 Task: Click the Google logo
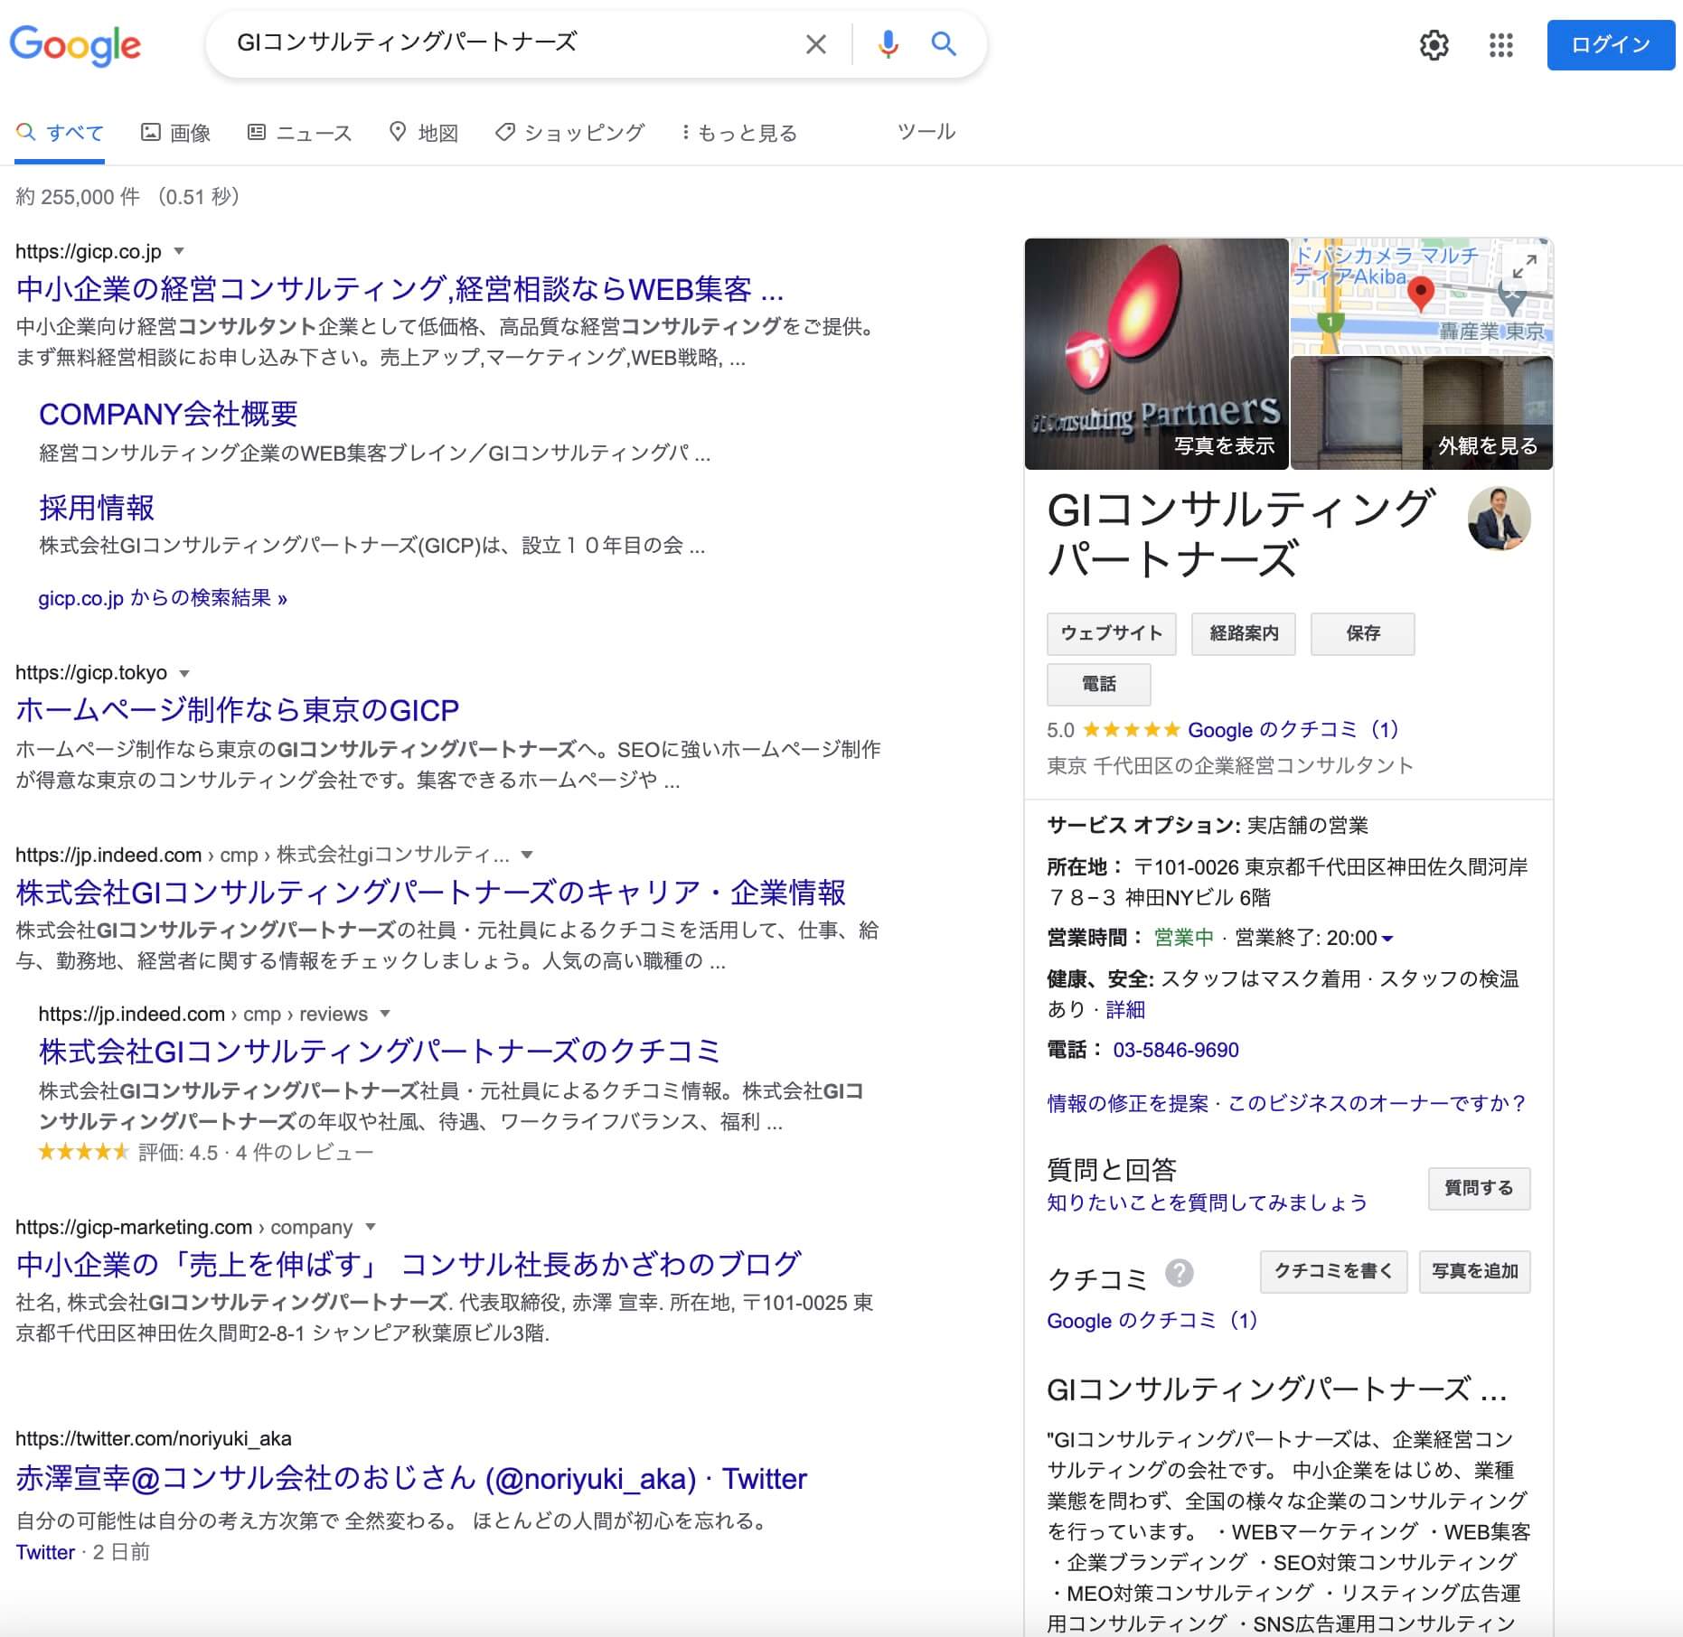coord(75,44)
